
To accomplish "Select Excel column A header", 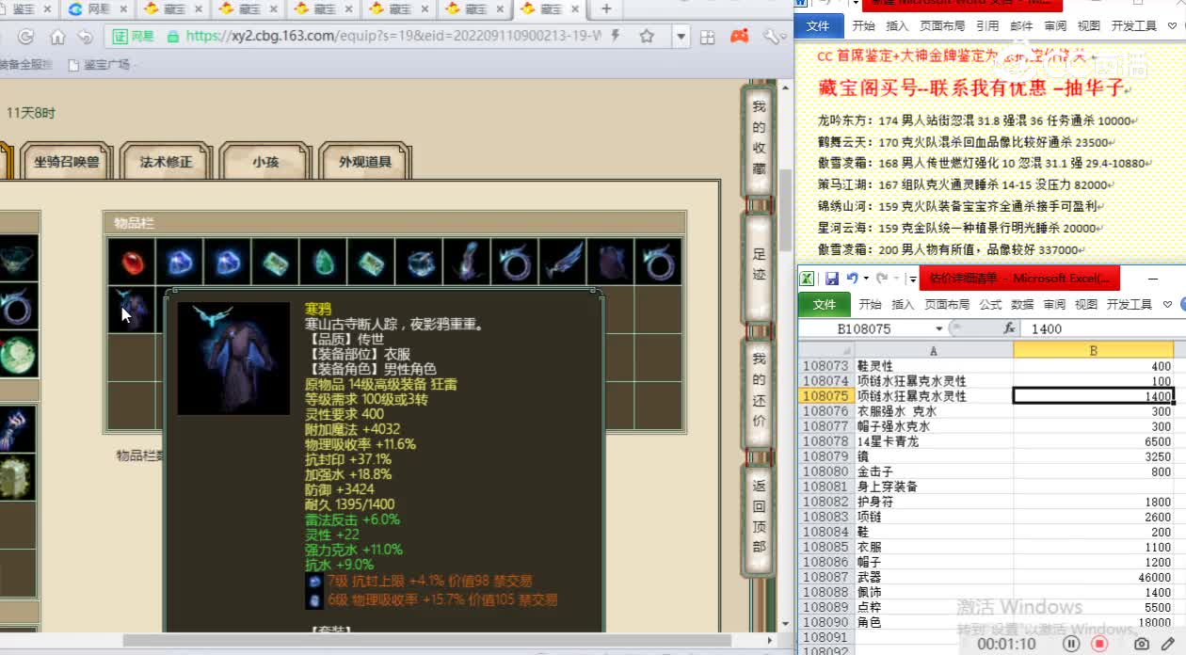I will pyautogui.click(x=934, y=350).
